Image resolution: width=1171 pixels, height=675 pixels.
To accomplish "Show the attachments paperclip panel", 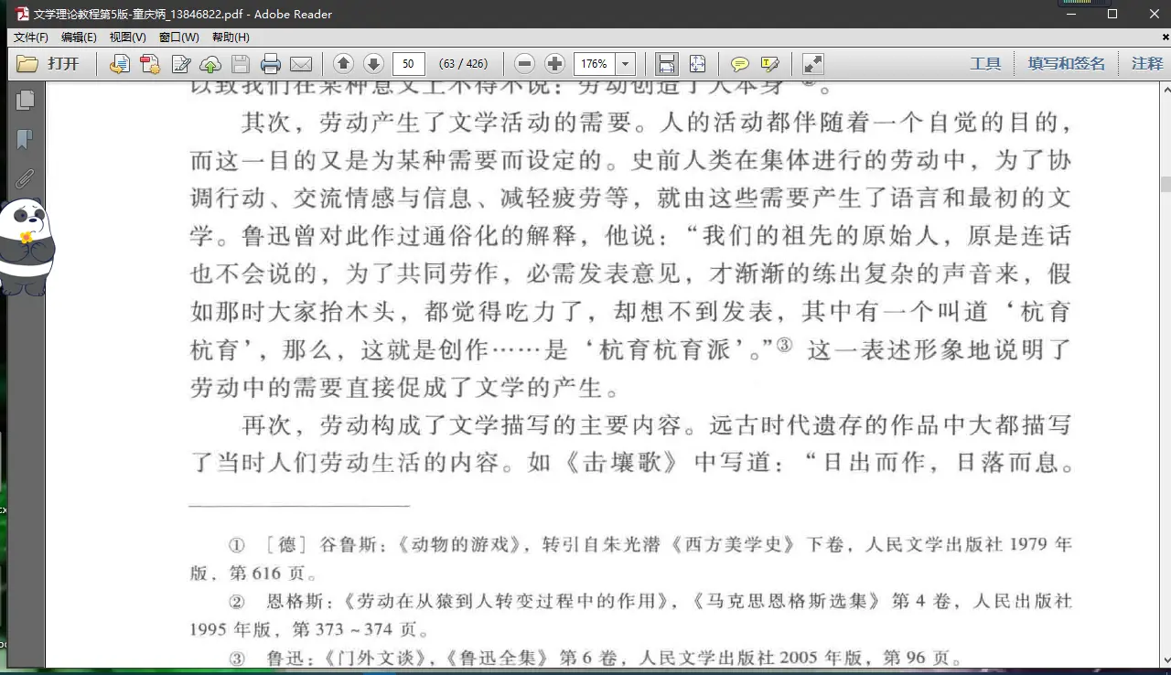I will (25, 178).
